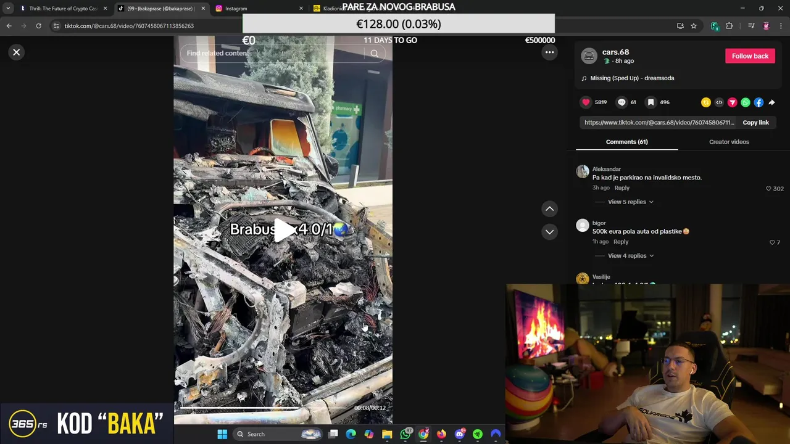Open the Windows Start menu
Screen dimensions: 790x444
click(222, 434)
